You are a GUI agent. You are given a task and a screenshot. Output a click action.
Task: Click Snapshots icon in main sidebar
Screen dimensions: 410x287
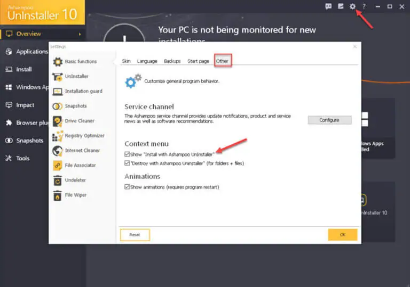click(9, 141)
